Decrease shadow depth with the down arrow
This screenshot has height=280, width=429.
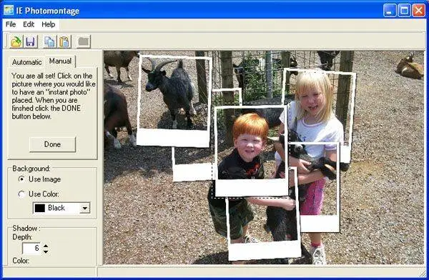pos(46,251)
